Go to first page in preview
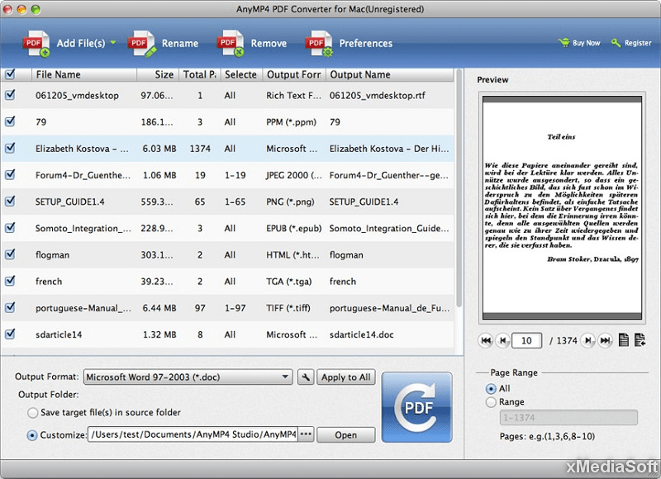Viewport: 661px width, 479px height. [486, 340]
